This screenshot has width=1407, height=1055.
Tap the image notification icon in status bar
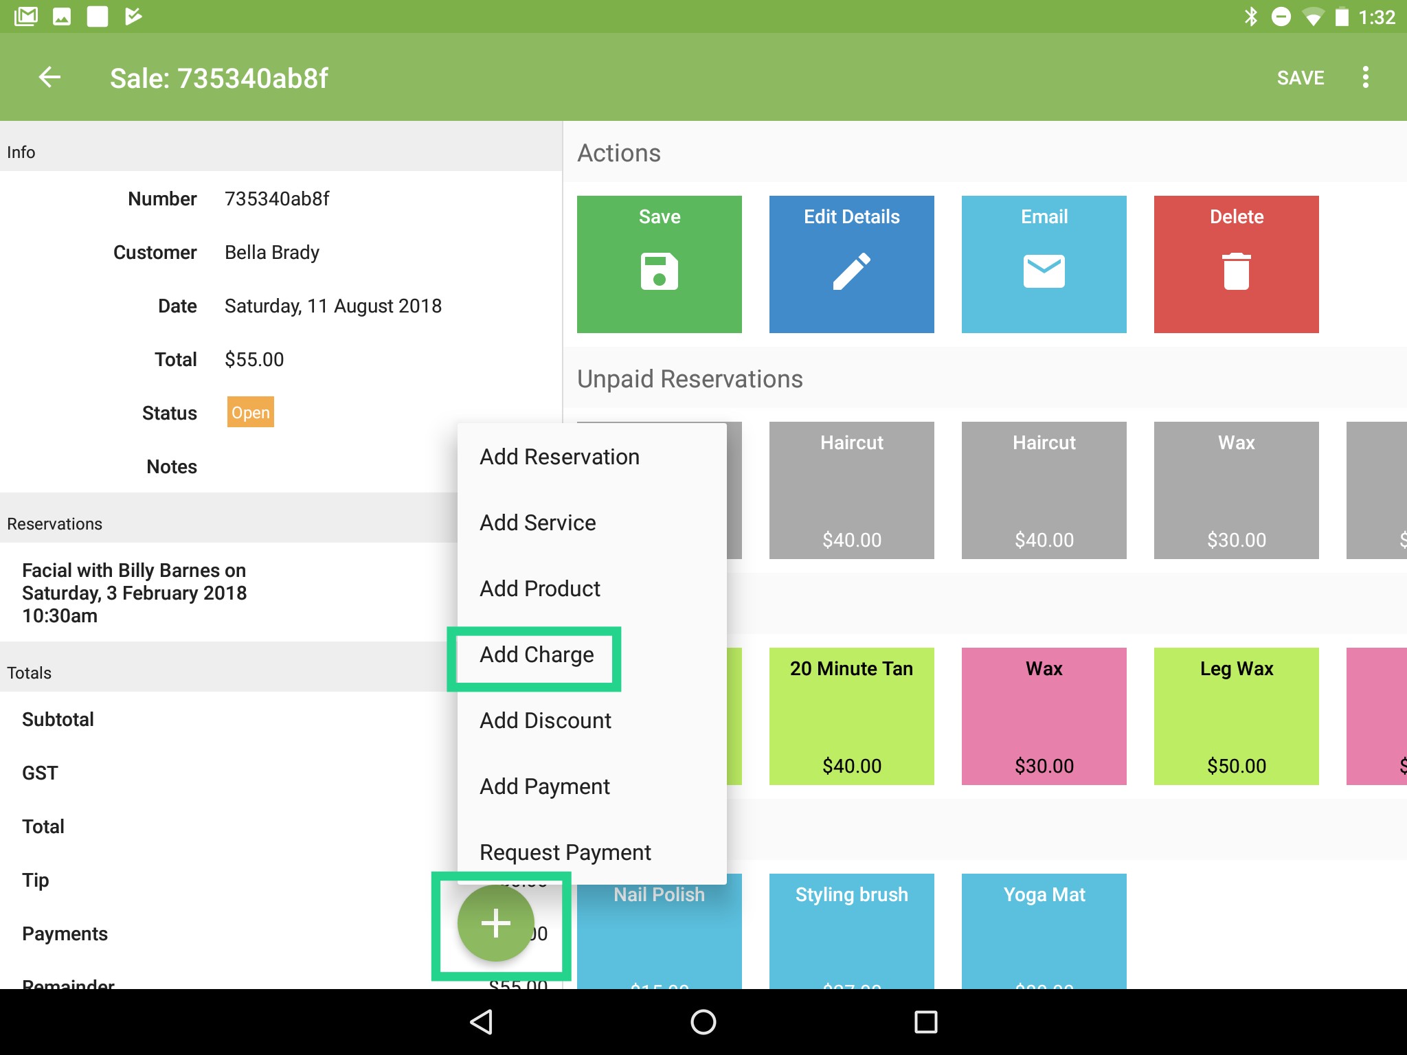click(62, 16)
